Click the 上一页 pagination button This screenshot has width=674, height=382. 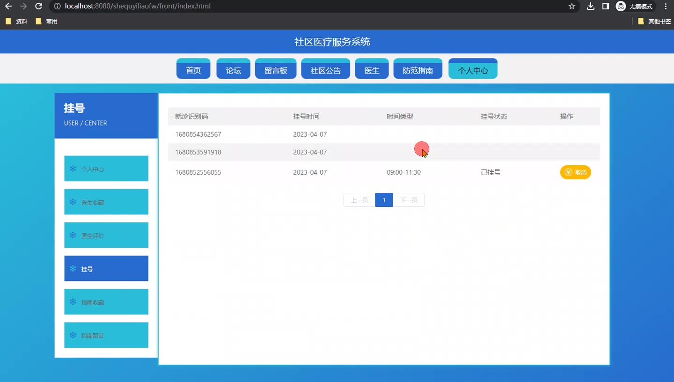[x=359, y=200]
